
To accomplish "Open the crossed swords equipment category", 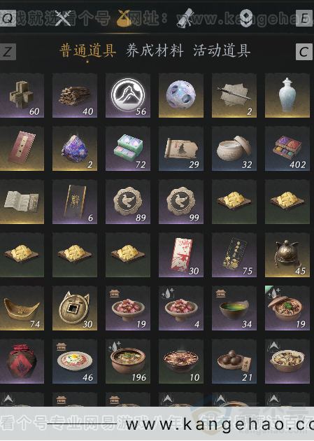I will [x=63, y=18].
